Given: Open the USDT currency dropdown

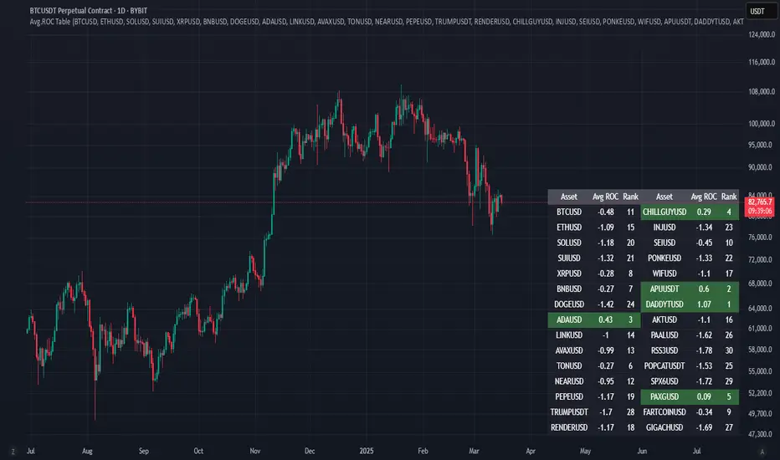Looking at the screenshot, I should pyautogui.click(x=760, y=10).
